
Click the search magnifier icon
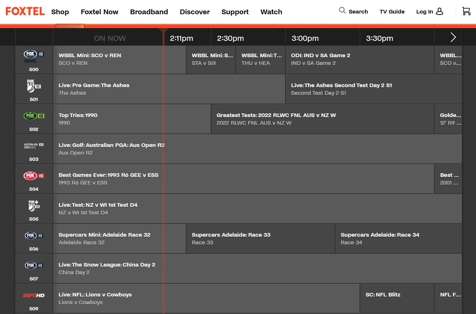pyautogui.click(x=342, y=11)
